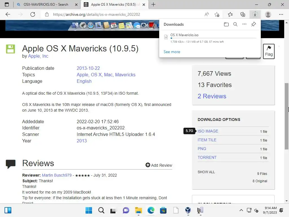
Task: Show hidden system tray icons
Action: (x=241, y=210)
